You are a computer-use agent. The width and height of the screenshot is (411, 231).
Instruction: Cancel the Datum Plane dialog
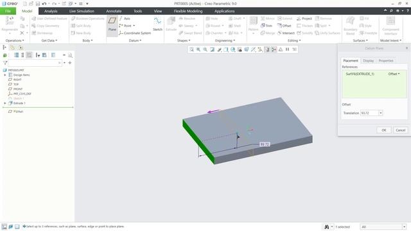click(401, 130)
